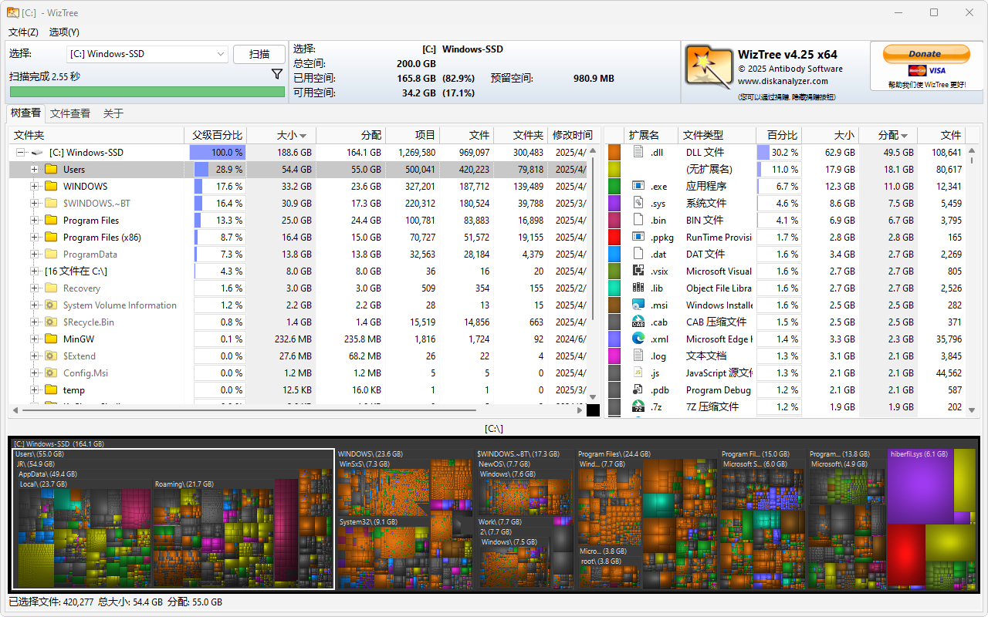The width and height of the screenshot is (988, 617).
Task: Click the magenta .log color swatch
Action: pyautogui.click(x=614, y=356)
